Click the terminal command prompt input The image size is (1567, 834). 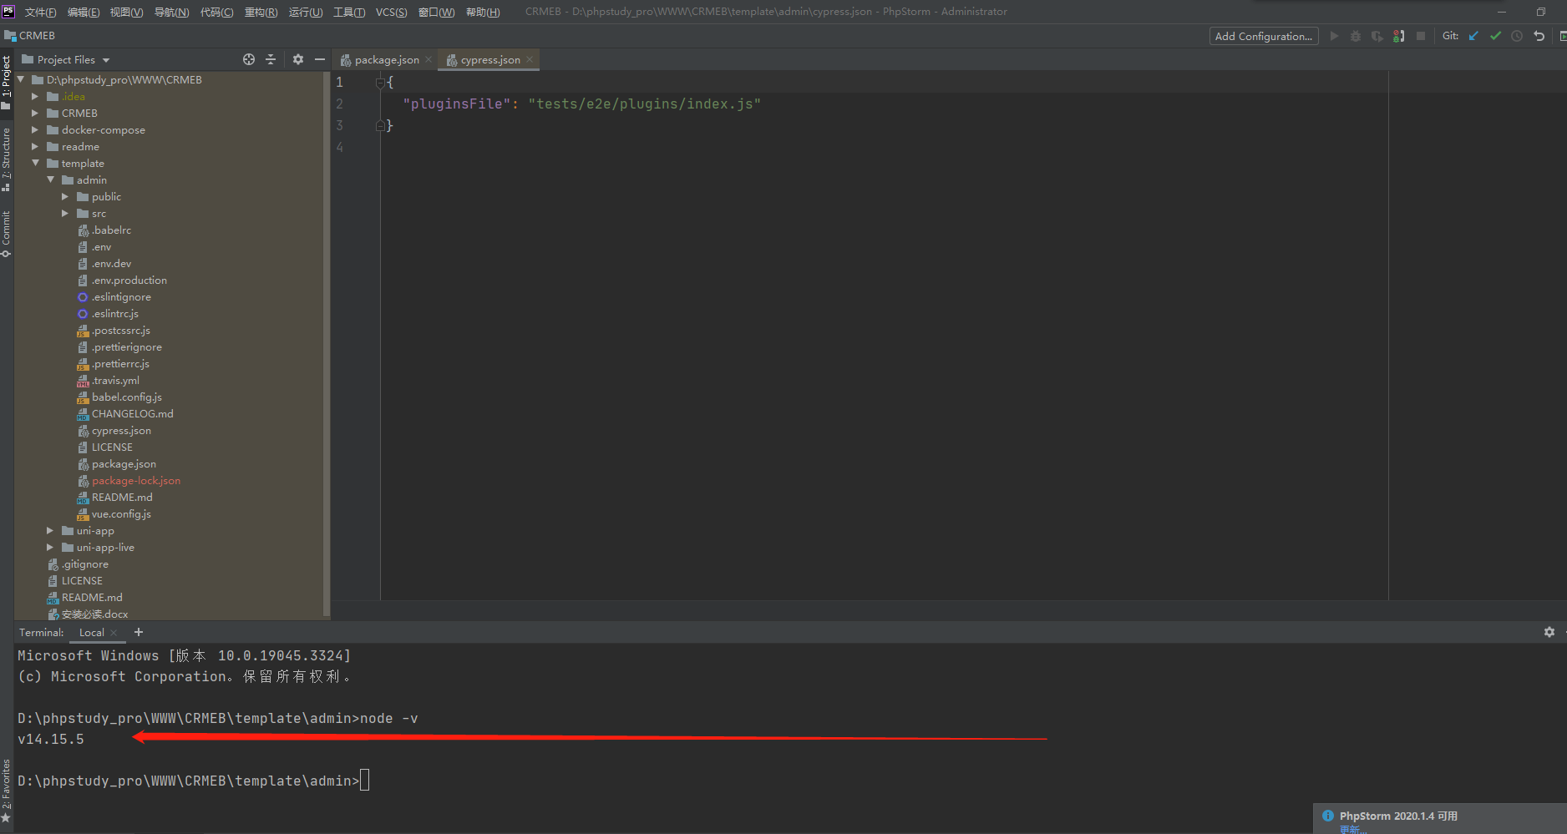365,781
